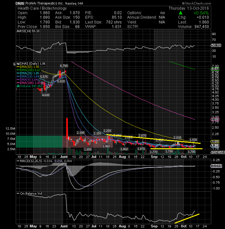Click the 1.930 price label
Viewport: 225px width, 229px height.
click(x=193, y=140)
